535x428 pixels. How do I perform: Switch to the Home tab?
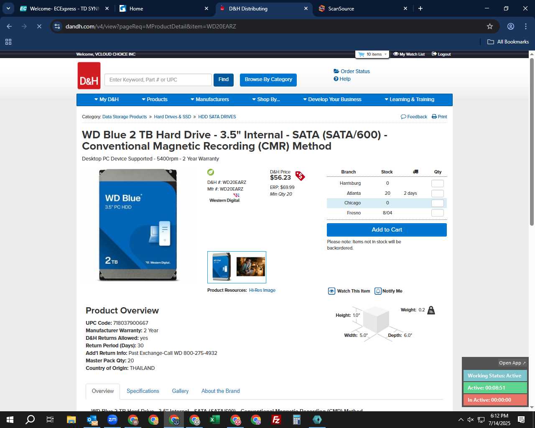(x=164, y=8)
